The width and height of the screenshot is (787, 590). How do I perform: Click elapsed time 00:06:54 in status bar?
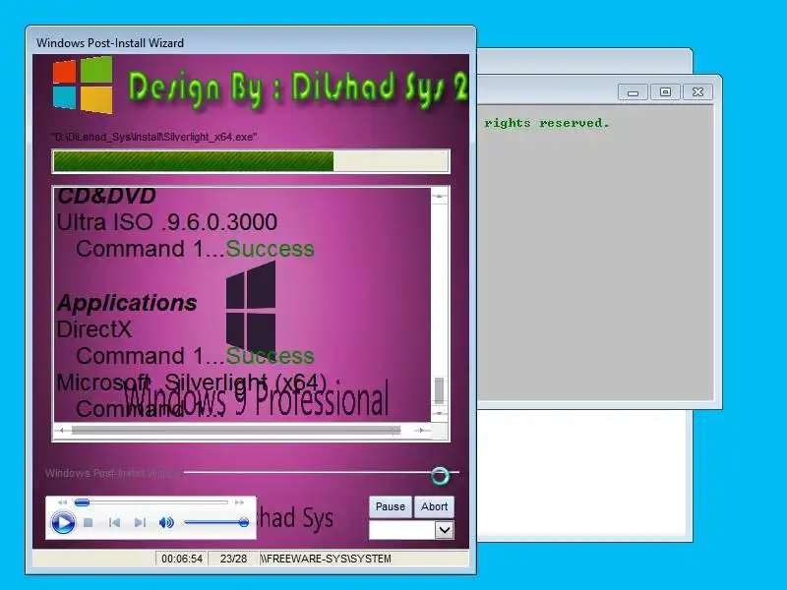(x=182, y=559)
